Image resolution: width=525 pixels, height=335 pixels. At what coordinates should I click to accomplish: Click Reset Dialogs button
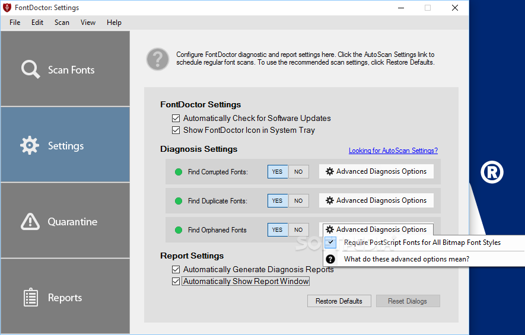pos(408,301)
